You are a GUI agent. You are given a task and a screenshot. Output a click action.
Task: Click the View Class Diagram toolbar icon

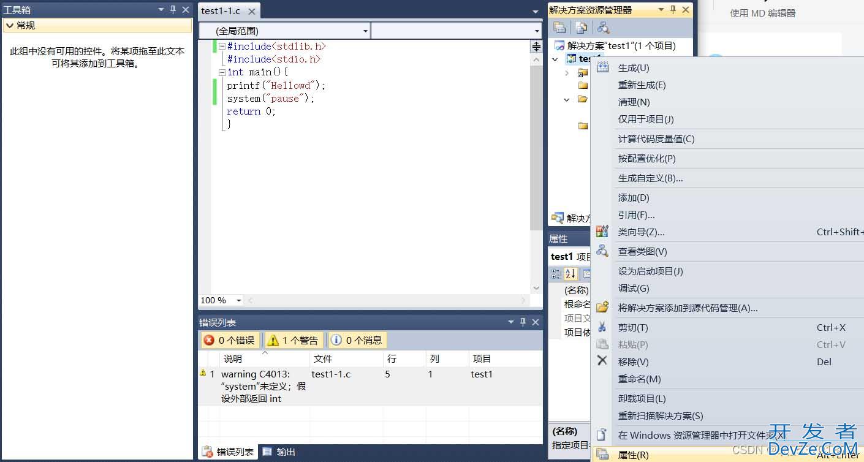[604, 28]
